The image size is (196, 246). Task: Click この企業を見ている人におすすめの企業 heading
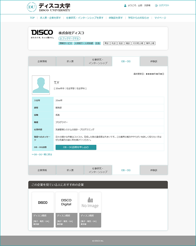coord(58,185)
